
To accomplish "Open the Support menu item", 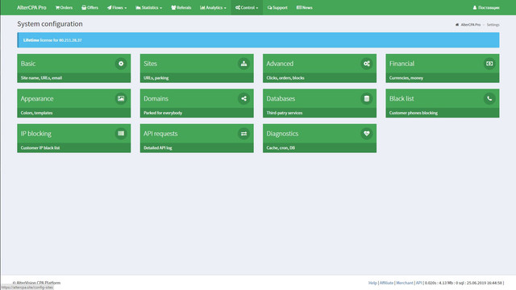I will coord(277,7).
